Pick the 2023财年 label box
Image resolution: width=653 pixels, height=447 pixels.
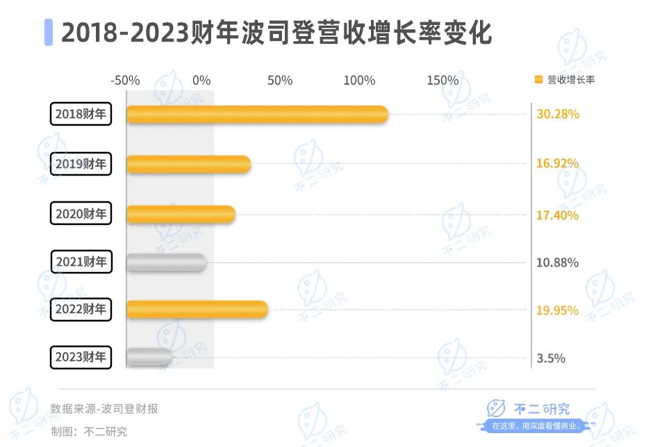(81, 358)
